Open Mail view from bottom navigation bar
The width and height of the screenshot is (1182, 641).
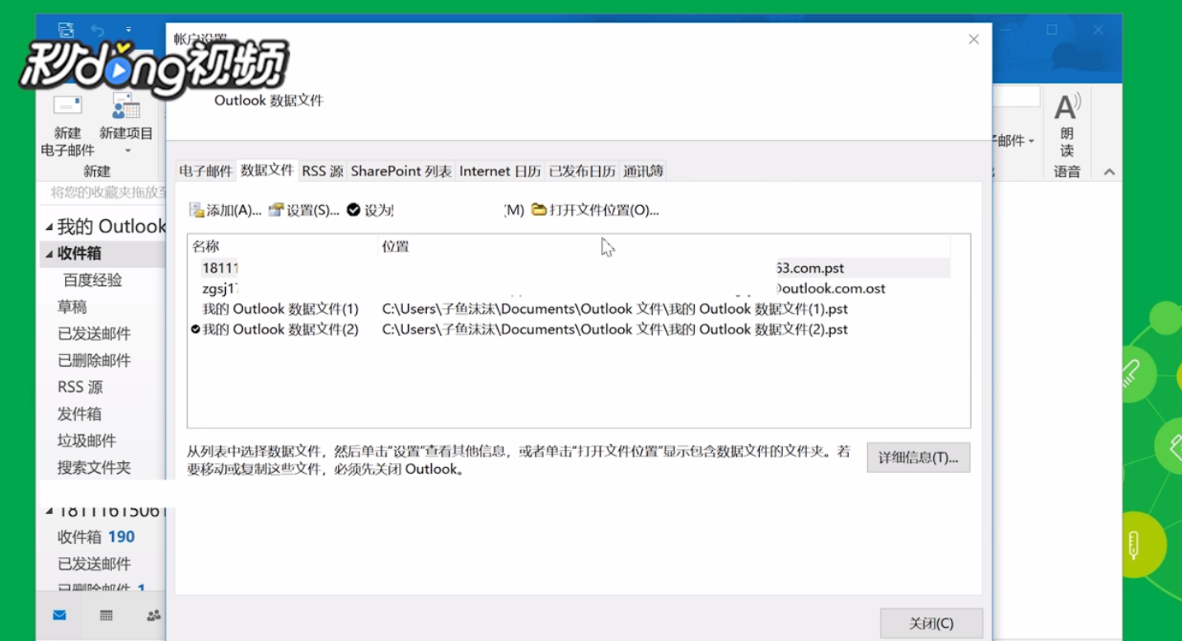click(x=59, y=615)
